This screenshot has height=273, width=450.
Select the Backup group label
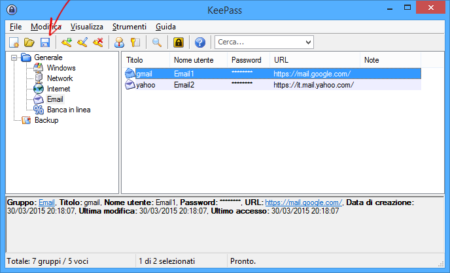pos(46,120)
